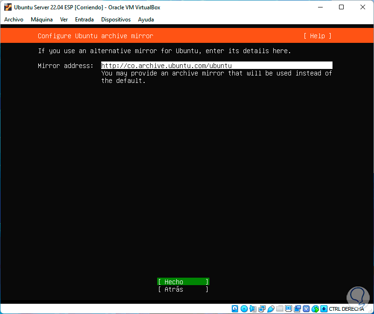Click the network adapters status icon
374x314 pixels.
point(262,309)
